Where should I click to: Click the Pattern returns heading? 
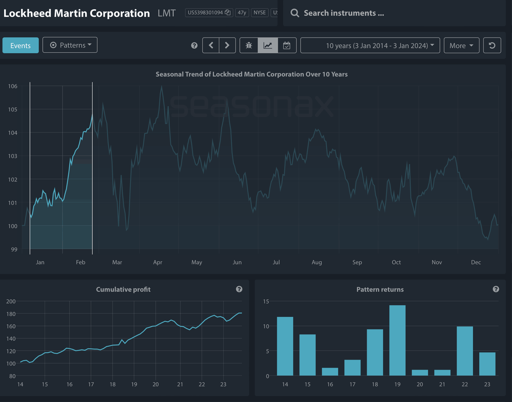point(380,289)
